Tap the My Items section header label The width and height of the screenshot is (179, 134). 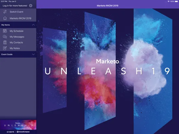[x=6, y=25]
